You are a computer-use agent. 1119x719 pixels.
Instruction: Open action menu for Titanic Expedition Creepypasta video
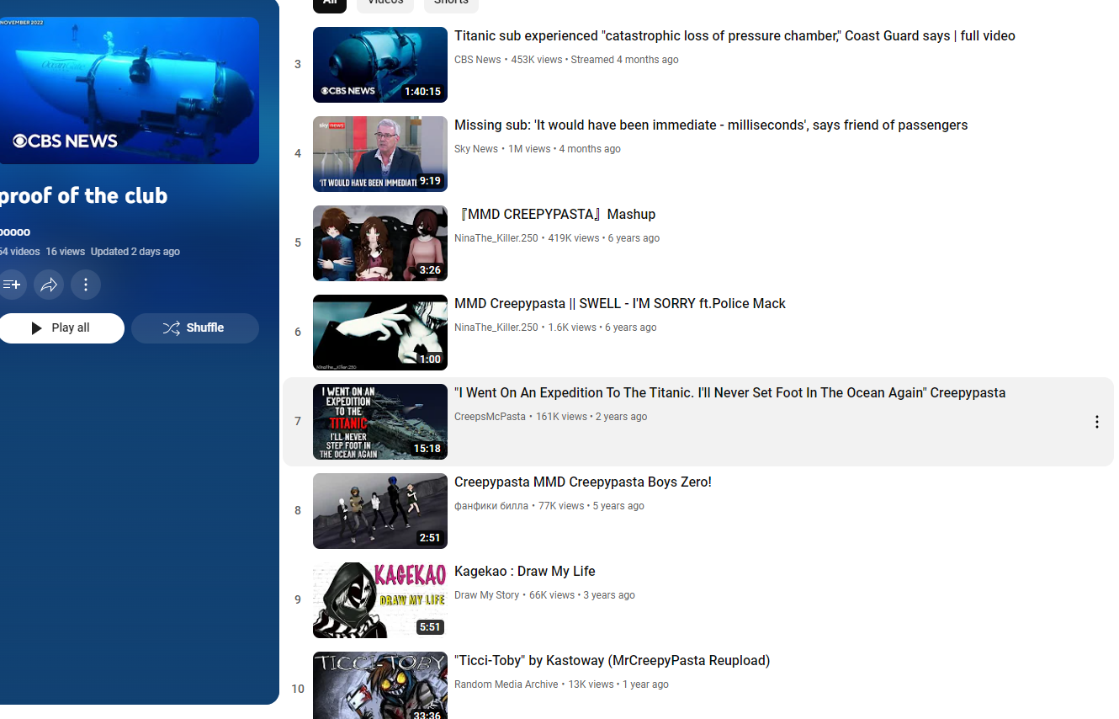pos(1096,422)
